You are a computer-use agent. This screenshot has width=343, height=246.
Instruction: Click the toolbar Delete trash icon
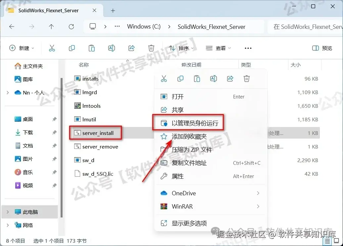[x=151, y=48]
